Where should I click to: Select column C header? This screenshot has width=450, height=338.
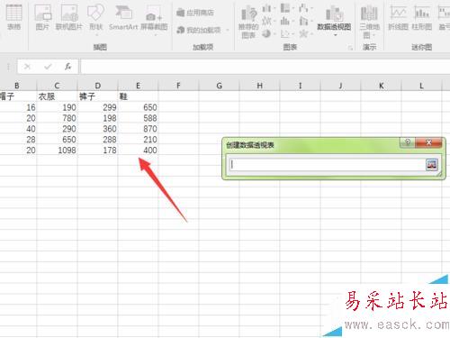pos(57,86)
